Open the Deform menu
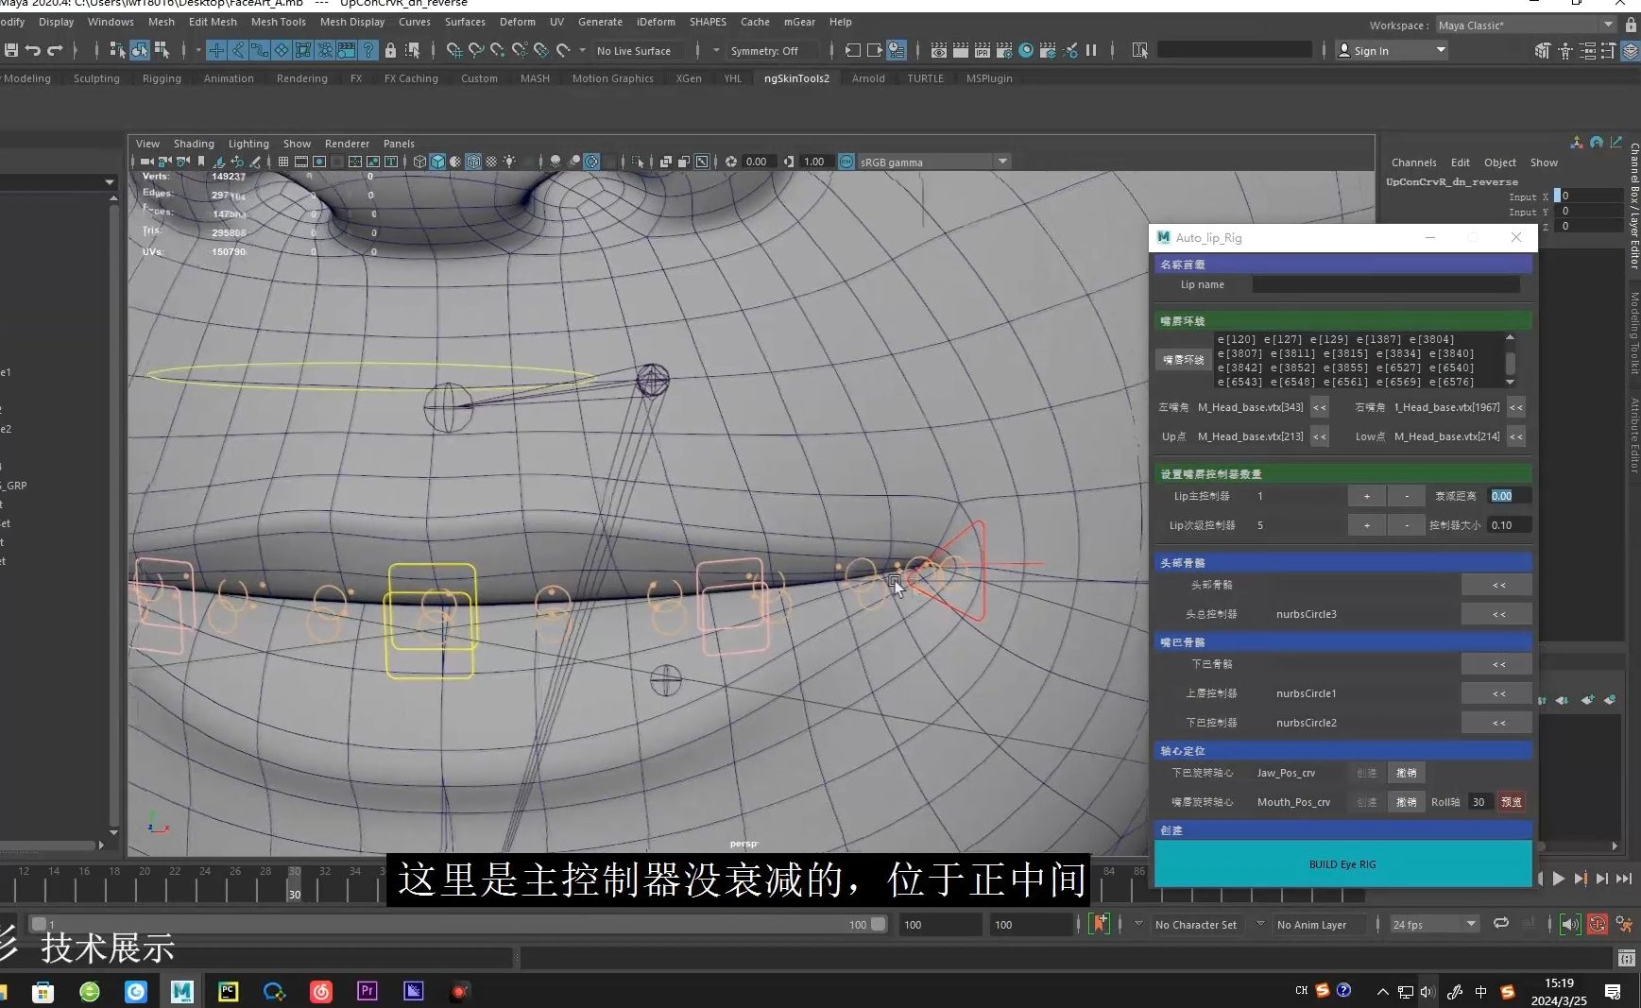Viewport: 1641px width, 1008px height. 517,22
